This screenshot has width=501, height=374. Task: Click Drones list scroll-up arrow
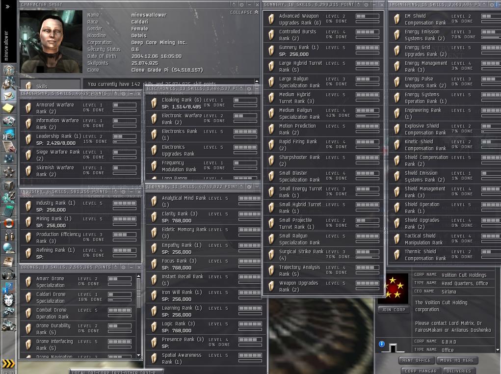click(x=138, y=276)
